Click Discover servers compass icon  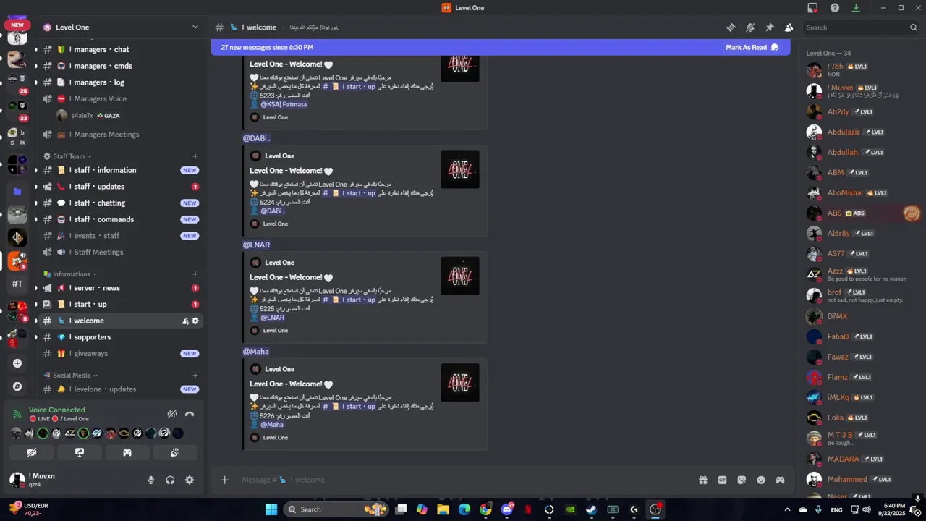[x=17, y=386]
